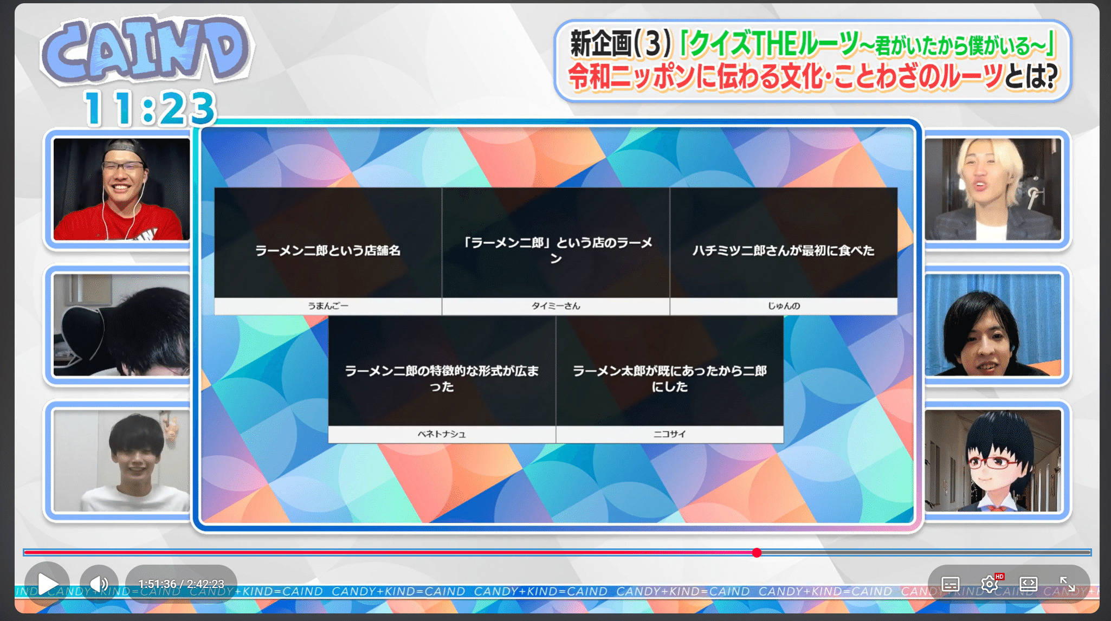Click the blue-curtain webcam thumbnail
Image resolution: width=1111 pixels, height=621 pixels.
click(993, 325)
